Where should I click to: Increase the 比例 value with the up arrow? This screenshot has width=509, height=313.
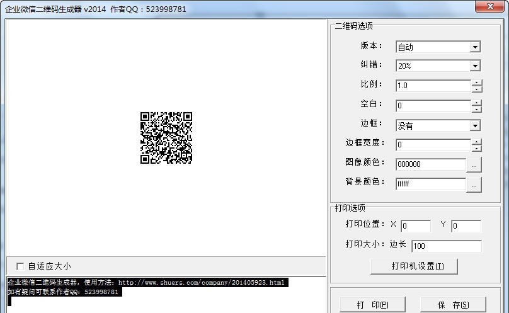476,83
